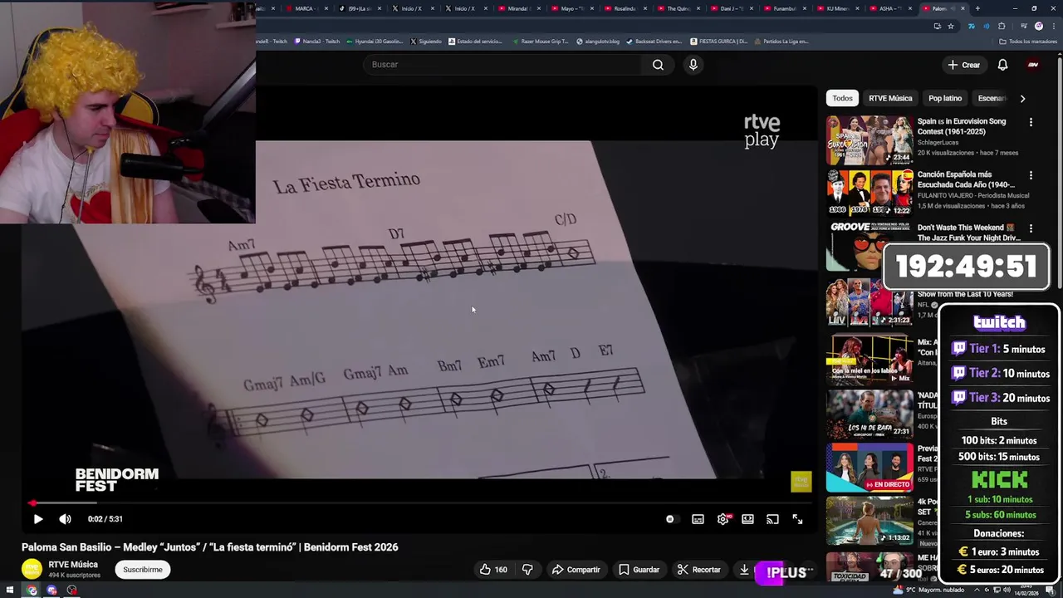Open Spain in Eurovision Song Contest thumbnail
Screen dimensions: 1063x598
coord(870,140)
